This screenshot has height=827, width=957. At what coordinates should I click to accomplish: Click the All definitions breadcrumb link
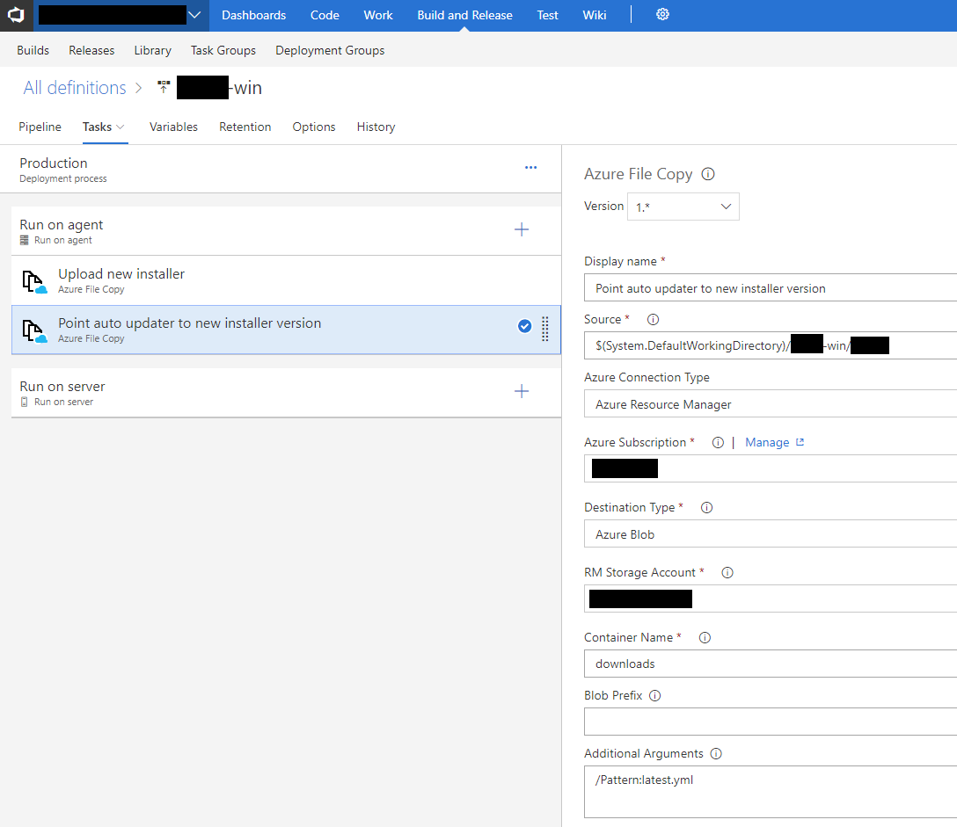click(x=75, y=88)
